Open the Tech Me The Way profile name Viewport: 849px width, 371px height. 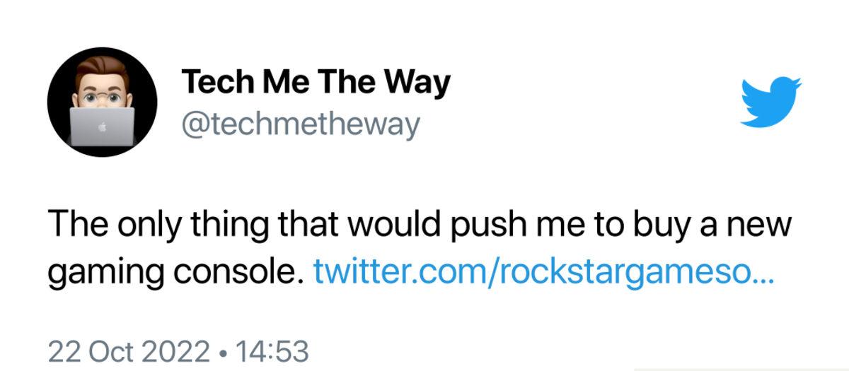316,82
